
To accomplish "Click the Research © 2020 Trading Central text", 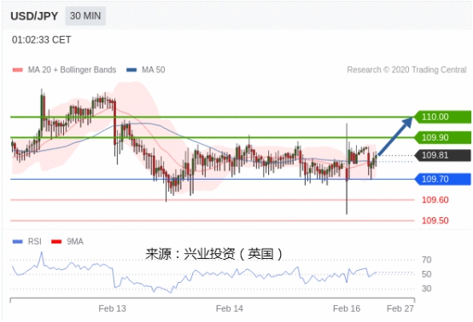I will click(x=406, y=70).
